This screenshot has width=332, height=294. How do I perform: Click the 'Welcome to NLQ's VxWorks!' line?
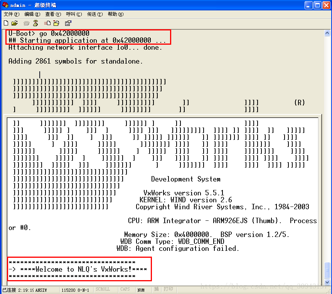(x=78, y=269)
